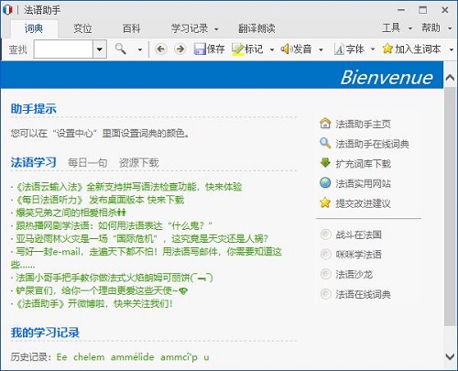
Task: Open the 提交改进建议 link
Action: tap(363, 203)
